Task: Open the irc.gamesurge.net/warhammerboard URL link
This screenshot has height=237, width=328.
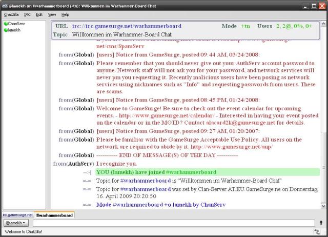Action: pos(127,26)
